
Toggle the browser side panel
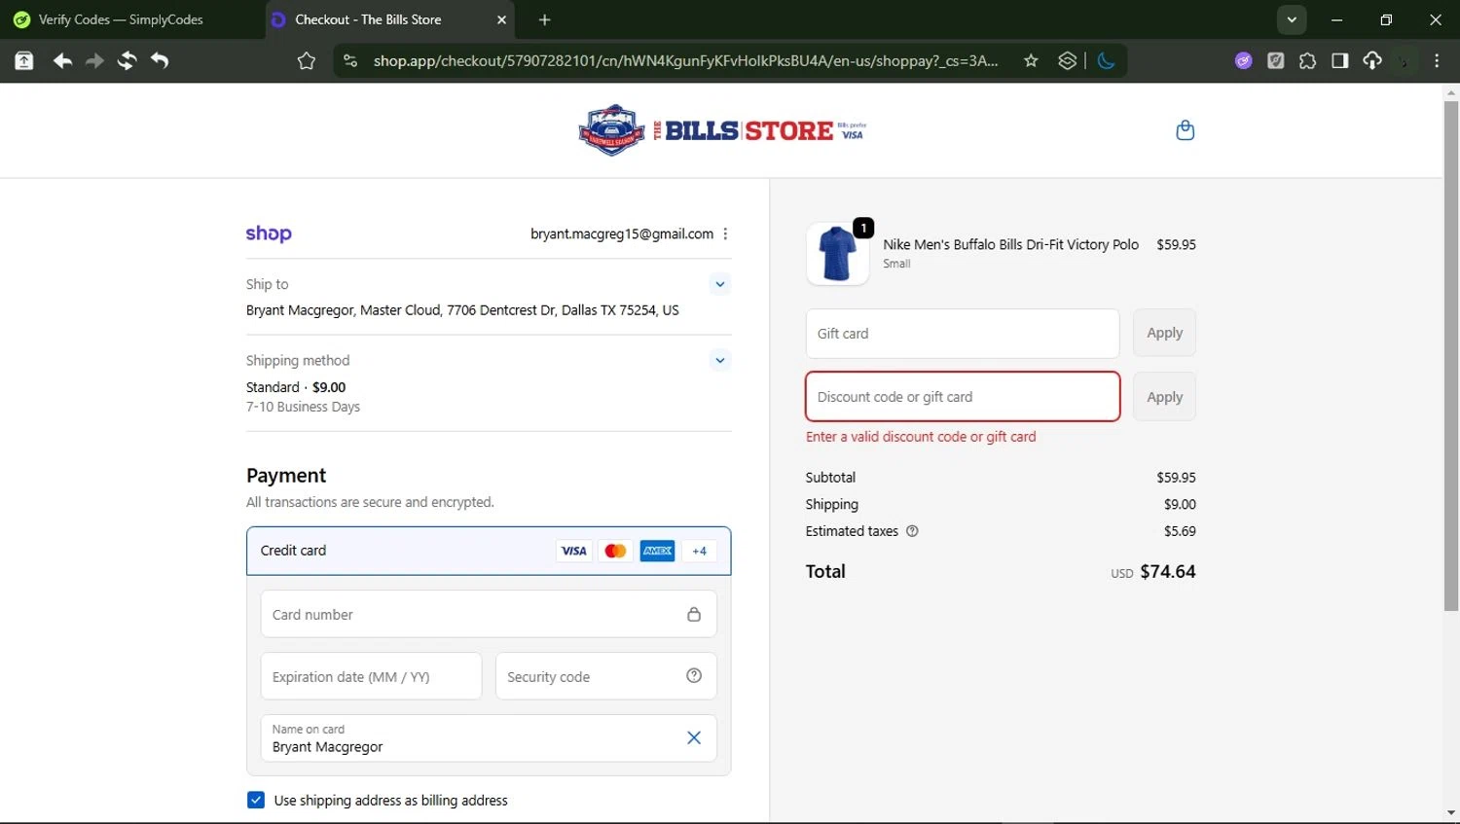[1339, 60]
